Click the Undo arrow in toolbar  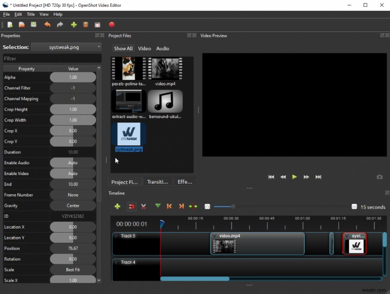(47, 24)
